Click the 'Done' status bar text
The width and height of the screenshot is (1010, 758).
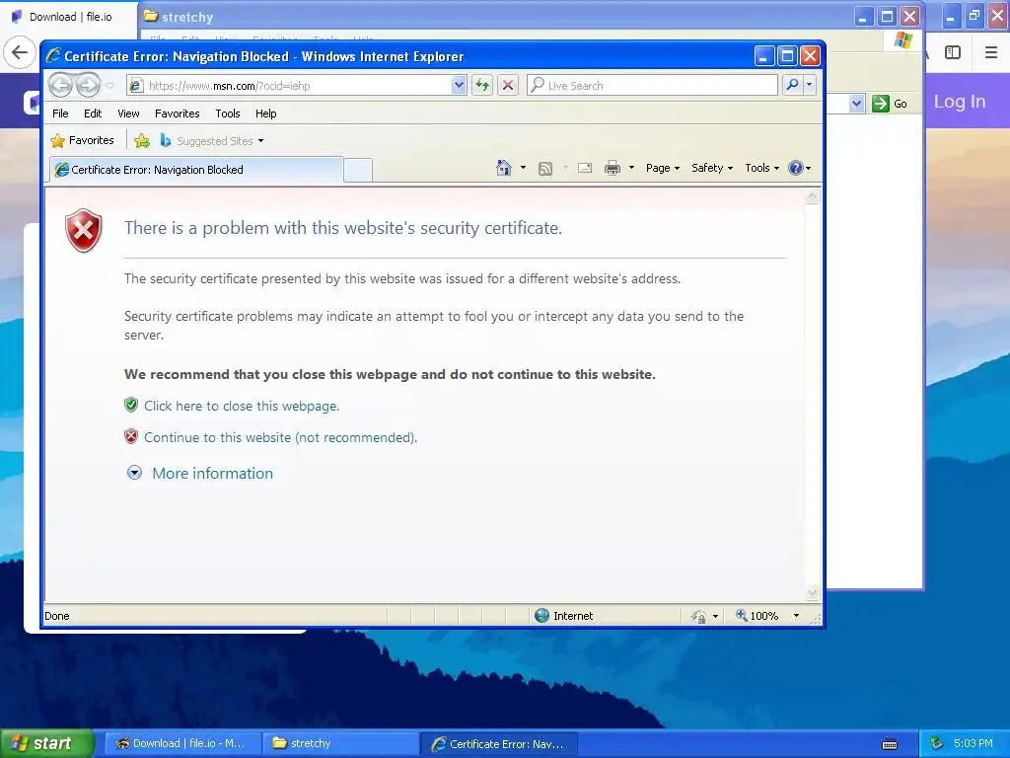(56, 616)
